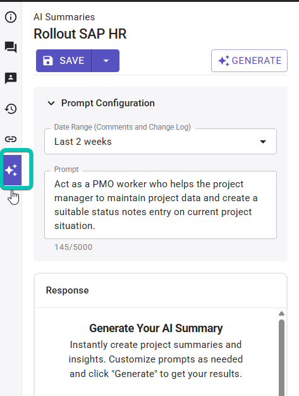Click the dropdown arrow in the Date Range field
This screenshot has width=299, height=396.
point(263,142)
